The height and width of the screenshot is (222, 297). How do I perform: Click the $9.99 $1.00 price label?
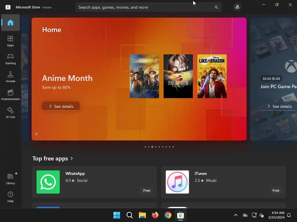tap(271, 79)
